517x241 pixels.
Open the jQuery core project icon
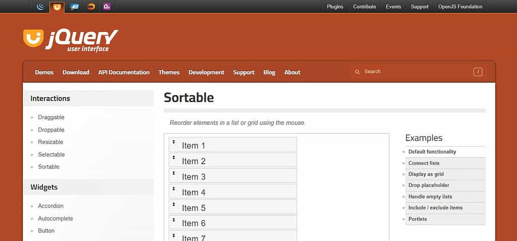click(40, 7)
